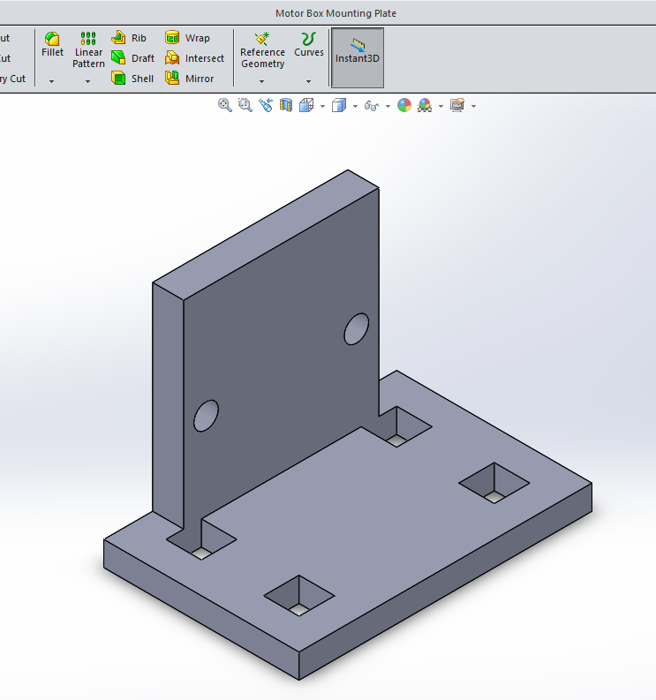The height and width of the screenshot is (700, 656).
Task: Activate the Zoom to Area tool
Action: tap(245, 105)
